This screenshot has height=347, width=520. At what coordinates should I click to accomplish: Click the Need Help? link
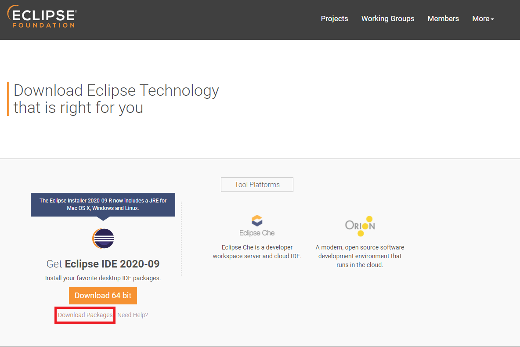pos(133,315)
